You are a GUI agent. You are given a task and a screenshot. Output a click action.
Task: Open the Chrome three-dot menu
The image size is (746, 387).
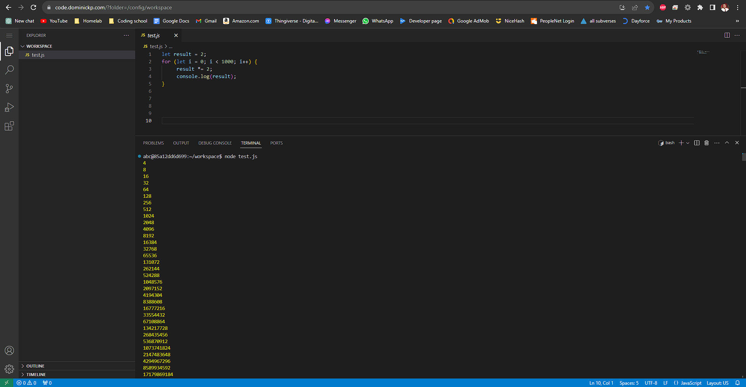coord(737,7)
